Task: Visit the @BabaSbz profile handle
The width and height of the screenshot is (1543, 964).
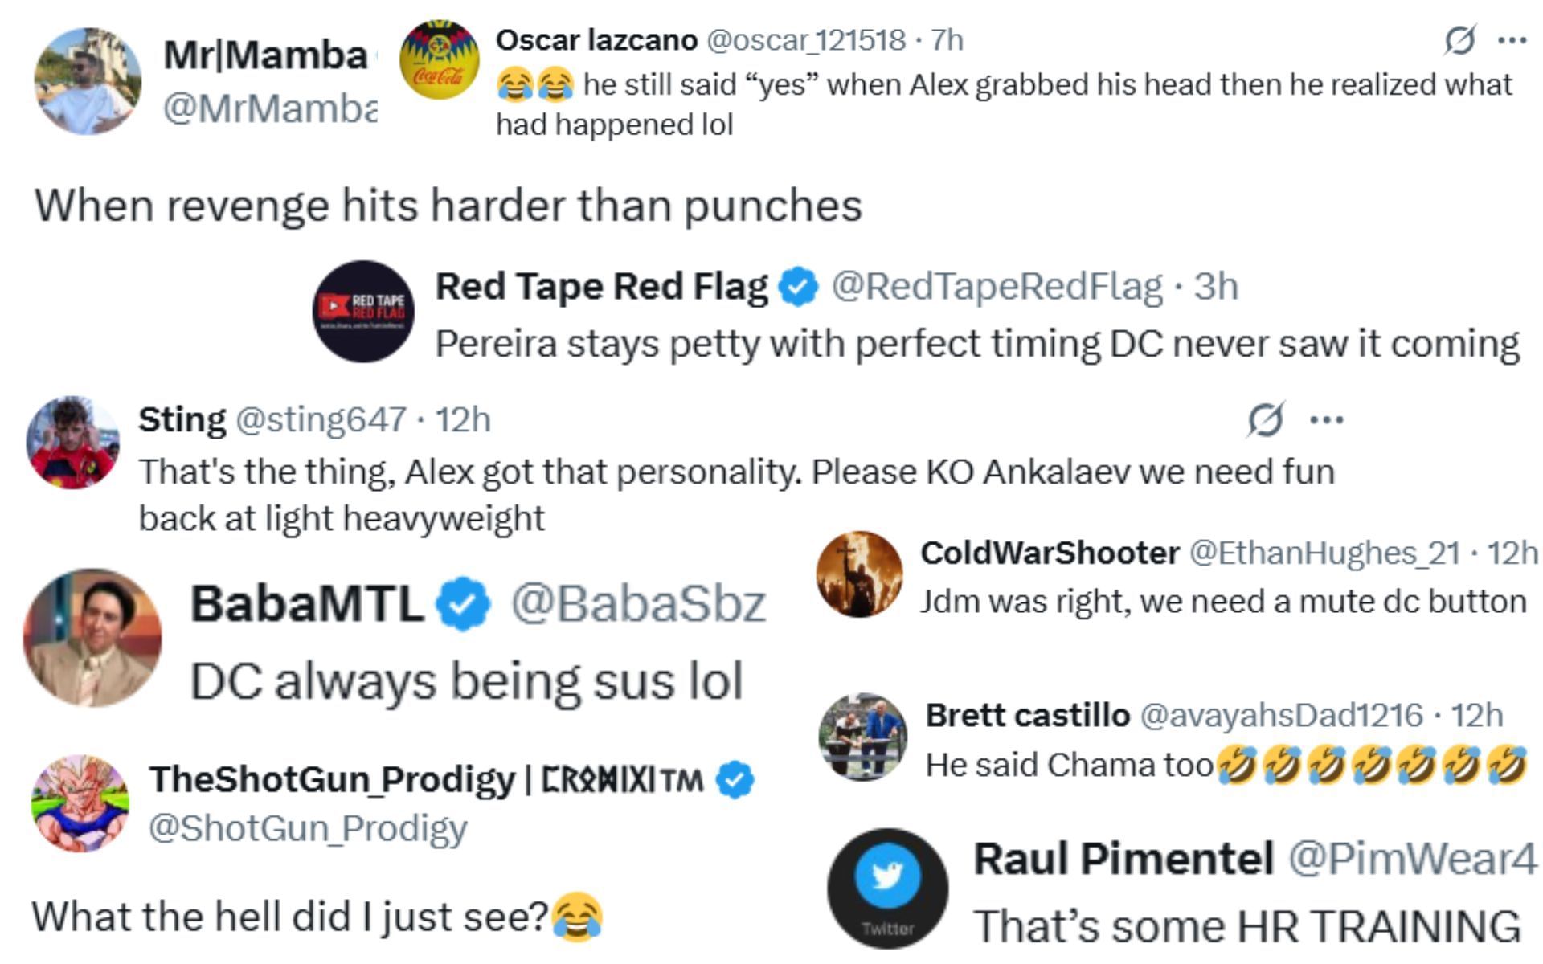Action: [x=638, y=603]
